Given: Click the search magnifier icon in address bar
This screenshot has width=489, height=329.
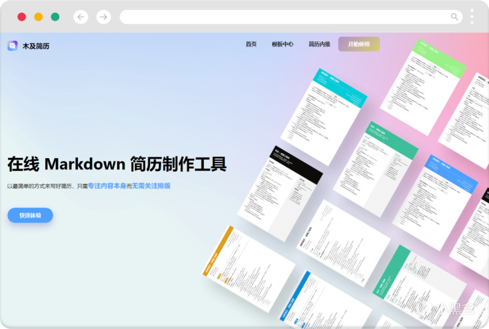Looking at the screenshot, I should pos(454,17).
